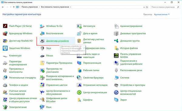Open the recent locations dropdown arrow
The width and height of the screenshot is (182, 111).
pyautogui.click(x=11, y=7)
